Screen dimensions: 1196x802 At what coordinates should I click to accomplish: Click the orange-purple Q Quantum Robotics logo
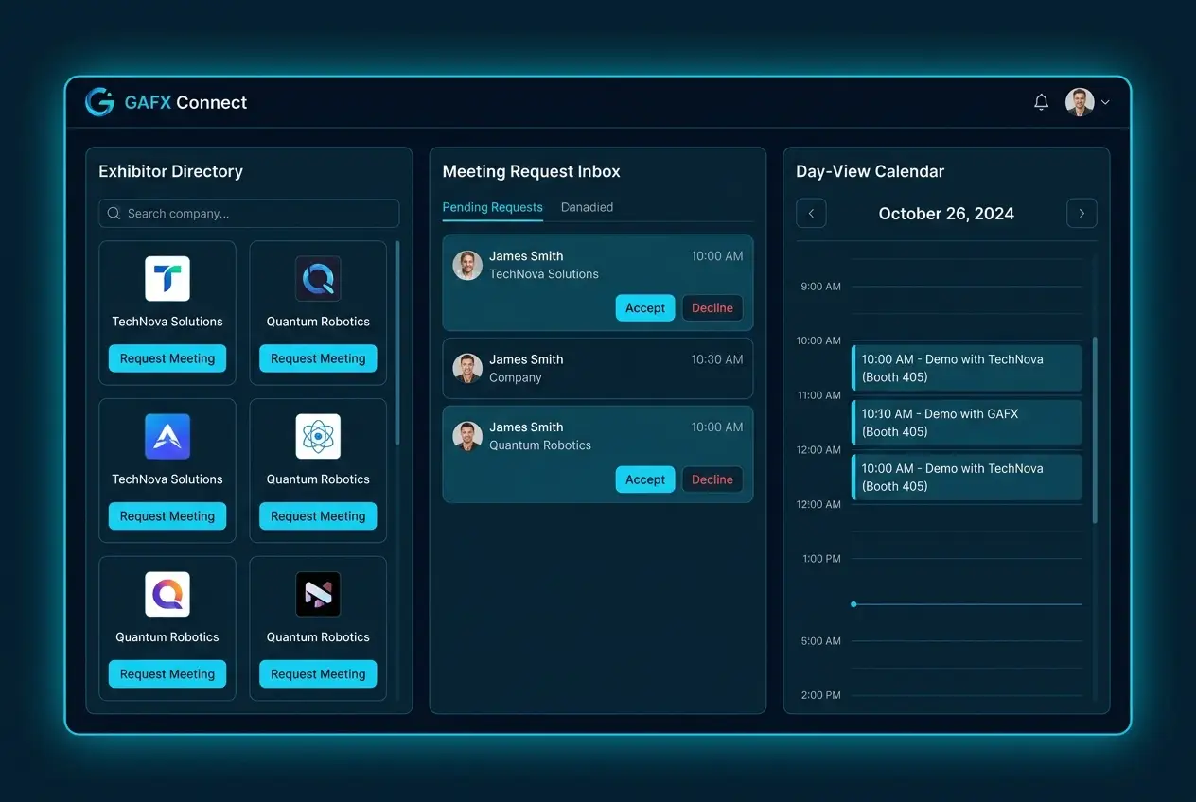pos(167,595)
